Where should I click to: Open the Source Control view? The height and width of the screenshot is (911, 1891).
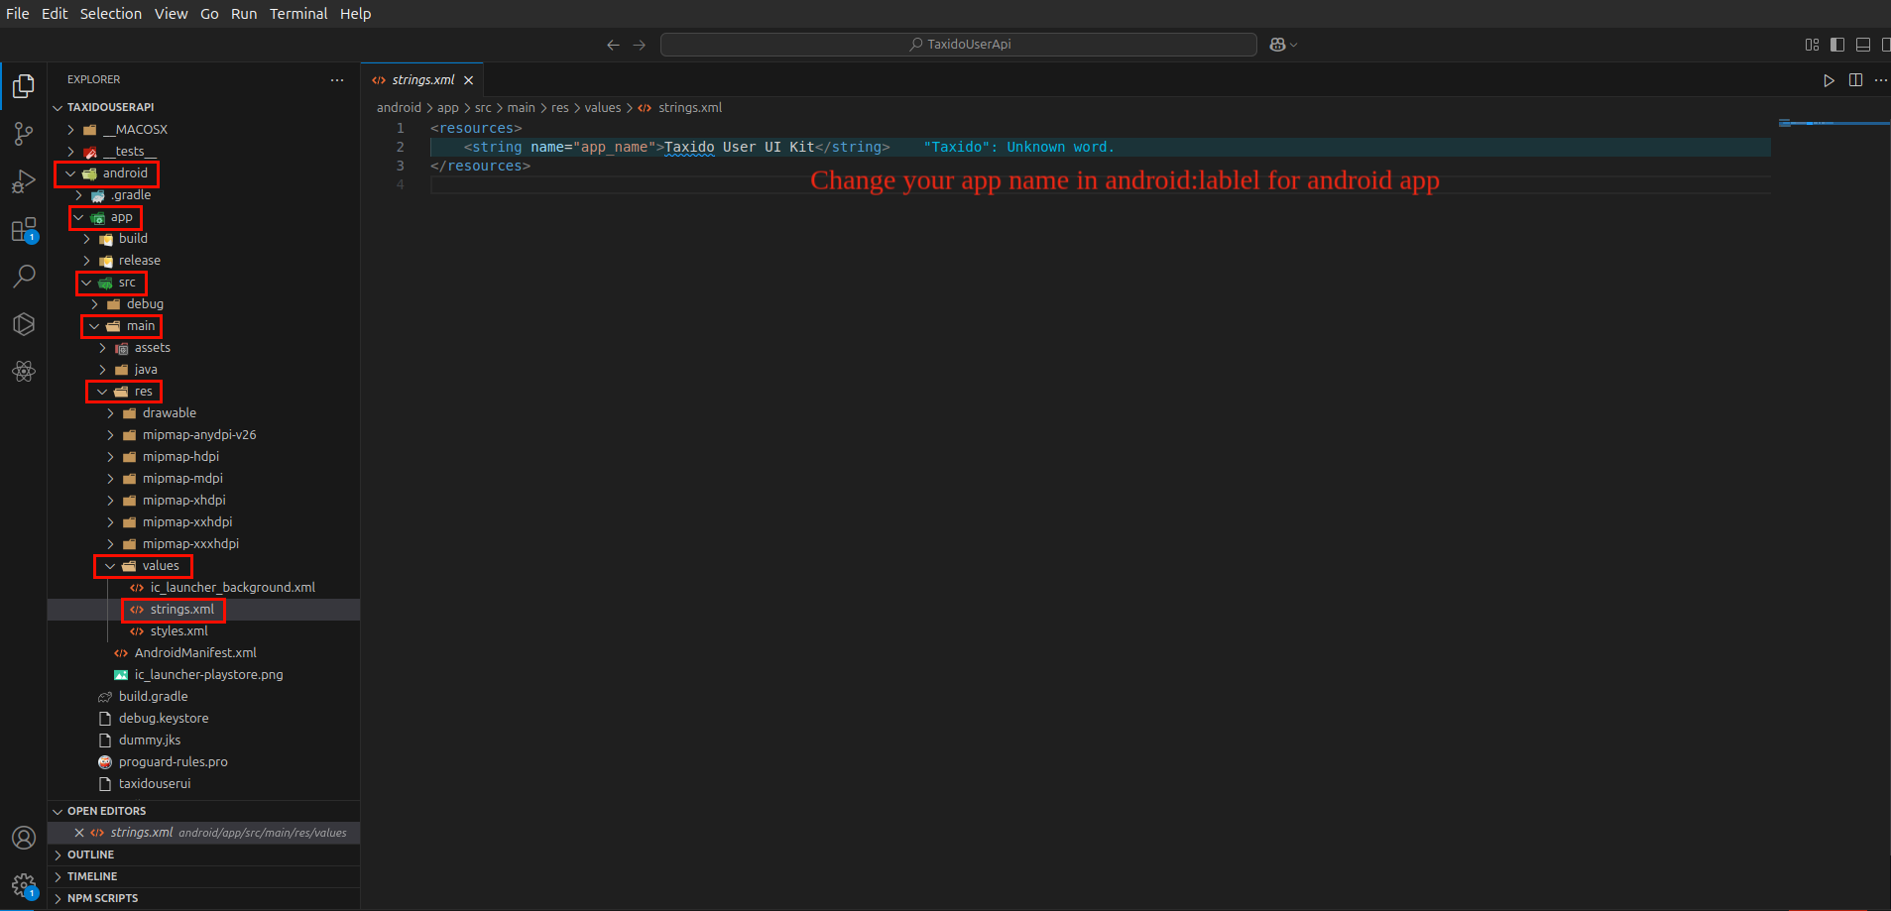(24, 134)
